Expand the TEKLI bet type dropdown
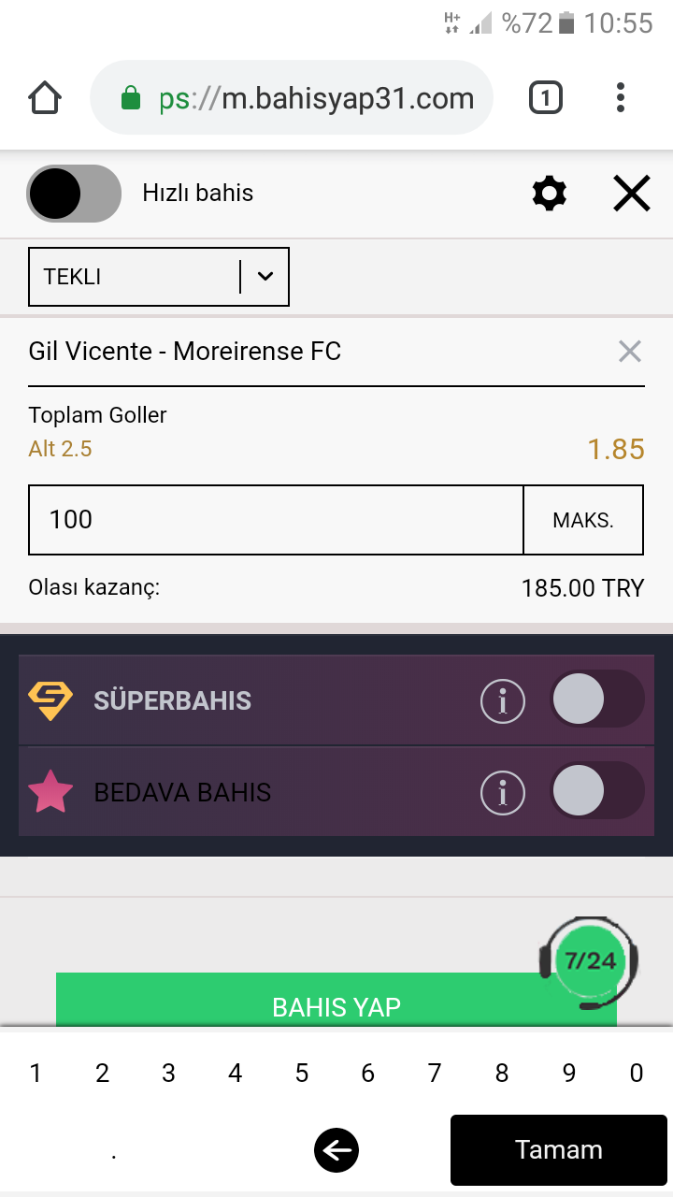673x1197 pixels. (x=159, y=277)
